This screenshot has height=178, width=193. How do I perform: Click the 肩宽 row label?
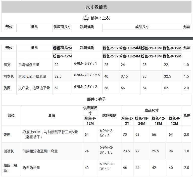(x=7, y=65)
